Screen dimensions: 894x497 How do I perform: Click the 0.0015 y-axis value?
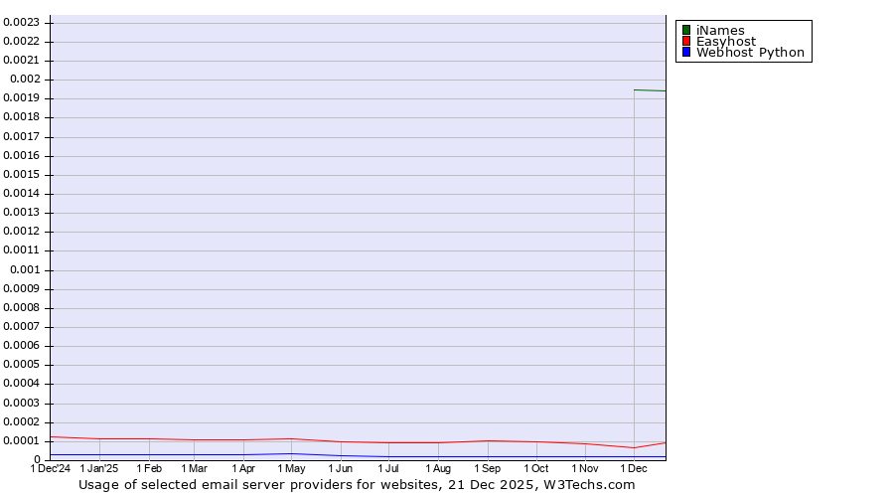tap(21, 174)
